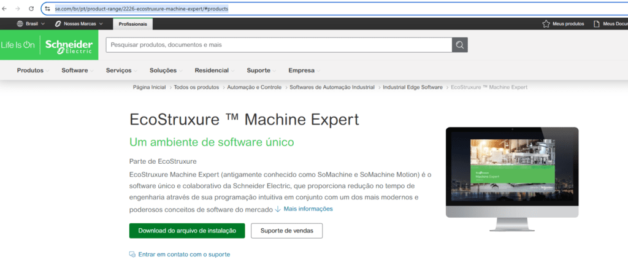Expand the Suporte menu
This screenshot has width=628, height=273.
261,71
